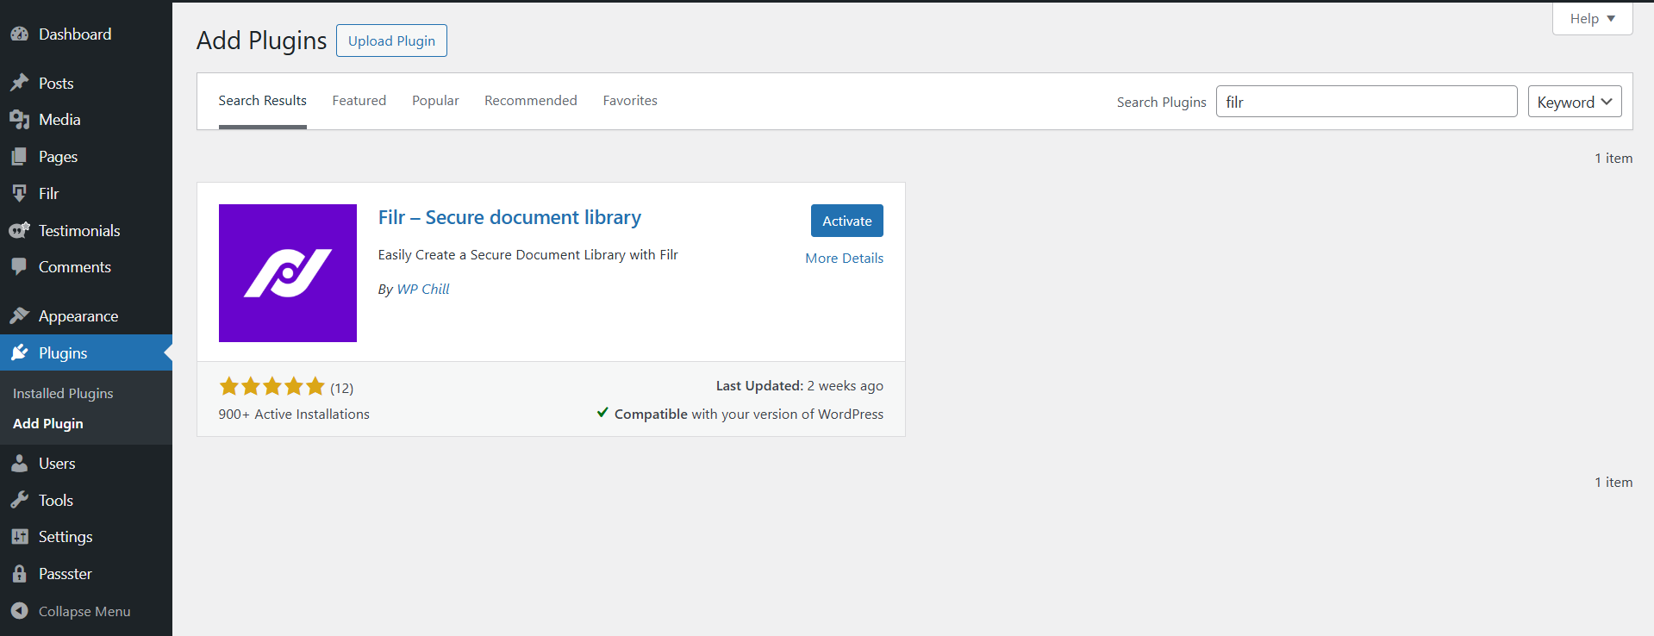Switch to the Recommended tab

531,101
